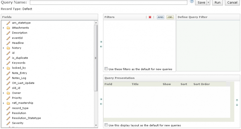Select the Headline field in the tree

pos(18,43)
